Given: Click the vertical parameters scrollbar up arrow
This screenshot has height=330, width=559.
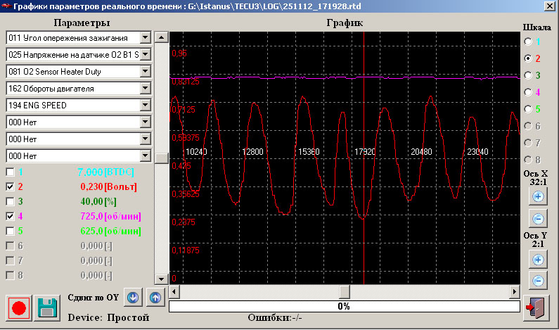Looking at the screenshot, I should [161, 37].
